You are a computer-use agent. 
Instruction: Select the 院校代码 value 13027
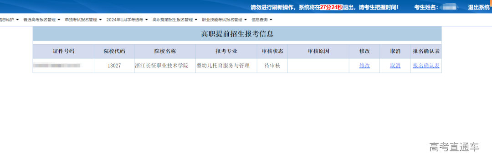pos(114,66)
